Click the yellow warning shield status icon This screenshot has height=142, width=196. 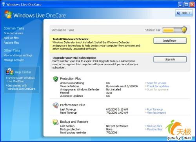pyautogui.click(x=184, y=30)
